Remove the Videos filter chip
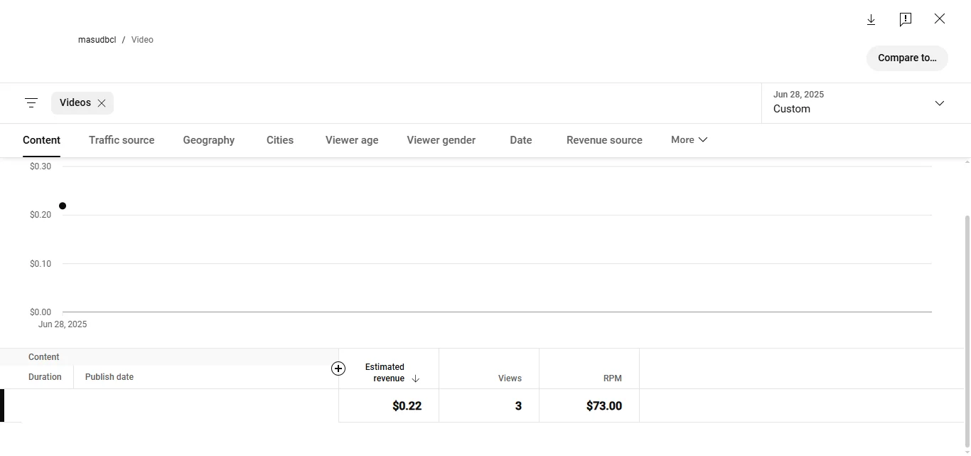This screenshot has width=971, height=456. [x=102, y=103]
